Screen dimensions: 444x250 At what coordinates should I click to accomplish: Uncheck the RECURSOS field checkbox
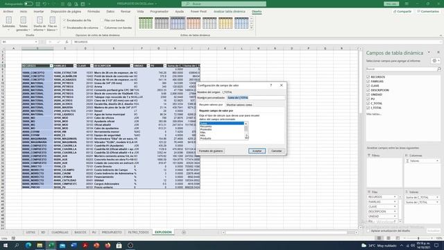368,77
